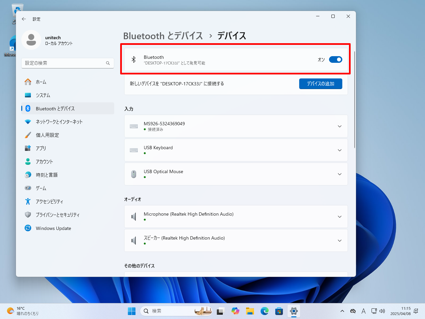Open File Explorer from taskbar

[250, 311]
